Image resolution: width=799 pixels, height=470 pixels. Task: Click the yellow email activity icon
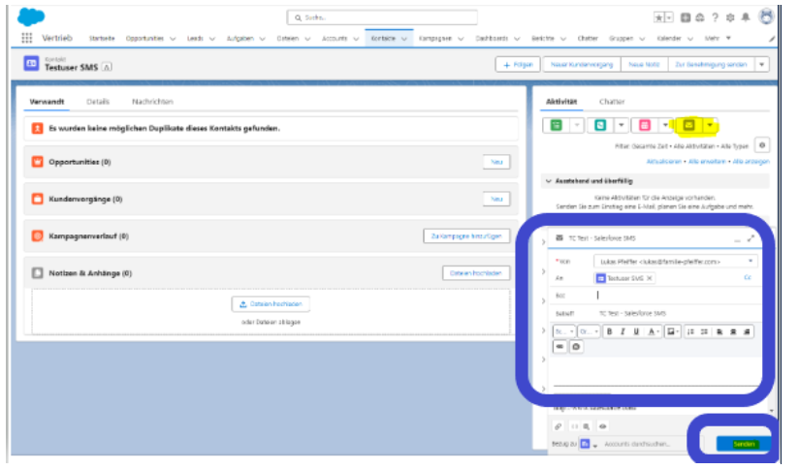[690, 125]
